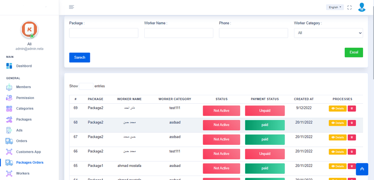Toggle Not Active status of order 69

click(221, 111)
